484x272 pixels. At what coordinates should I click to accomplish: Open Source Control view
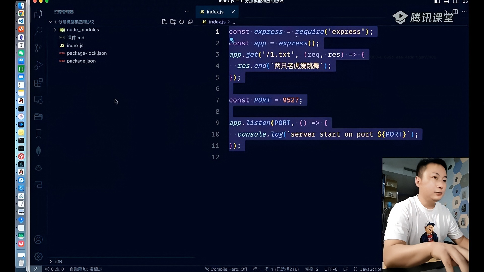click(38, 48)
